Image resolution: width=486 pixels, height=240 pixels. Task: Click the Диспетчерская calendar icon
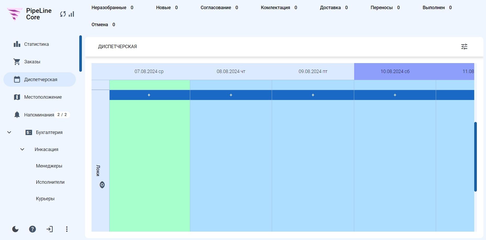point(17,80)
